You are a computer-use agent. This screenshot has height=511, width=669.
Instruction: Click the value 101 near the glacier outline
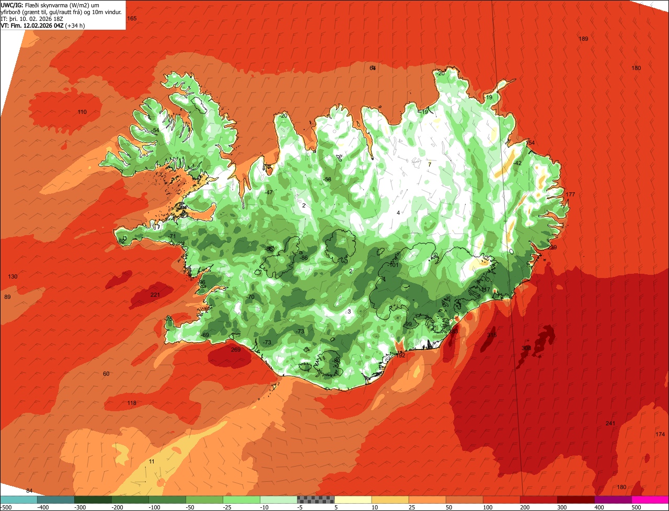point(394,265)
